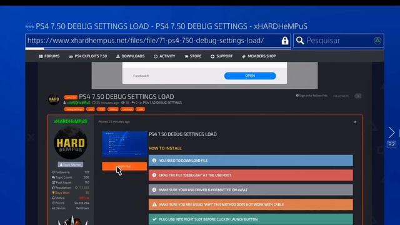
Task: Click the warning triangle on WIFI banner
Action: point(154,204)
